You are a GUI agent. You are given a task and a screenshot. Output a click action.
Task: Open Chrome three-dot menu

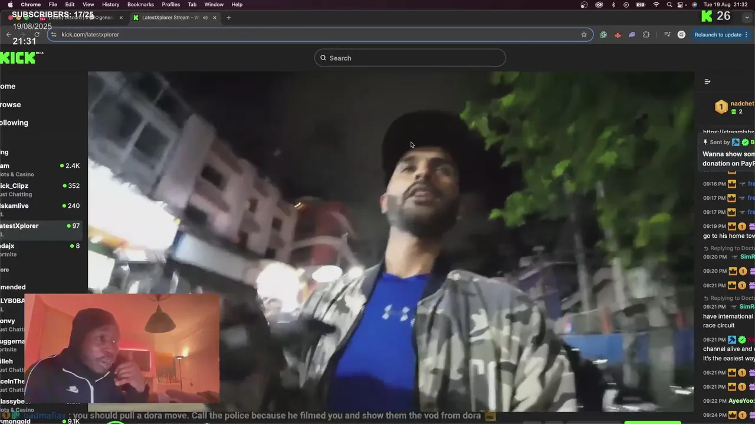(x=747, y=35)
